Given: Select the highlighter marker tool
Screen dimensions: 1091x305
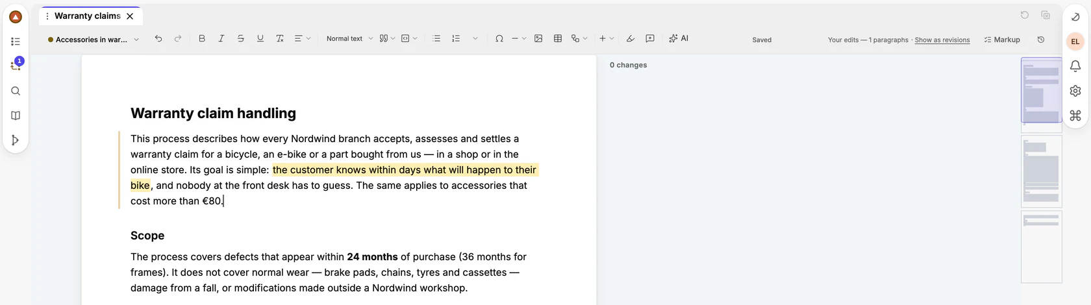Looking at the screenshot, I should (631, 39).
